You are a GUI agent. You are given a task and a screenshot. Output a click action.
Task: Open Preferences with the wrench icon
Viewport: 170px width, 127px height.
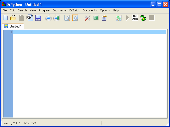point(88,18)
